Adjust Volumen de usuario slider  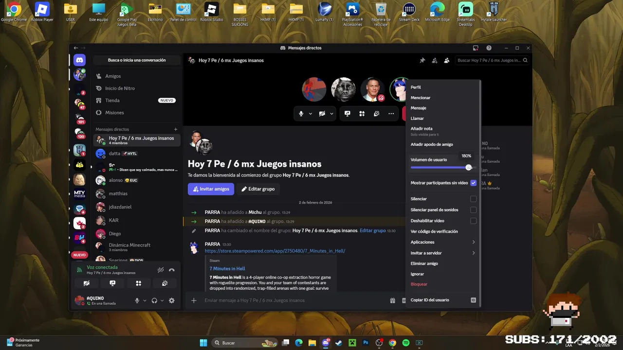coord(468,168)
